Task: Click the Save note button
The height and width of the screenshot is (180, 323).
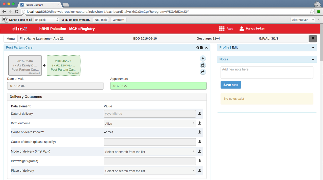Action: click(x=231, y=85)
